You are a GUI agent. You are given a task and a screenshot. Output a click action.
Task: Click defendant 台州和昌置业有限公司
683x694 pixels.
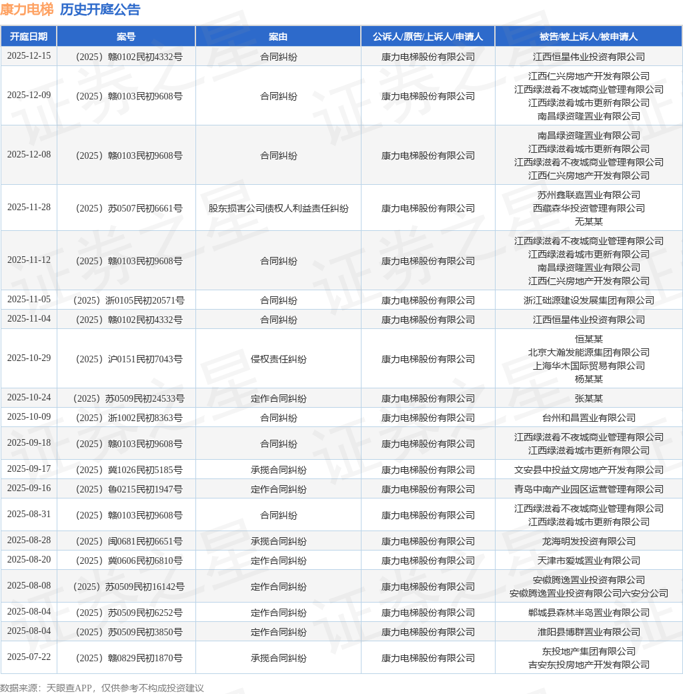[x=588, y=418]
